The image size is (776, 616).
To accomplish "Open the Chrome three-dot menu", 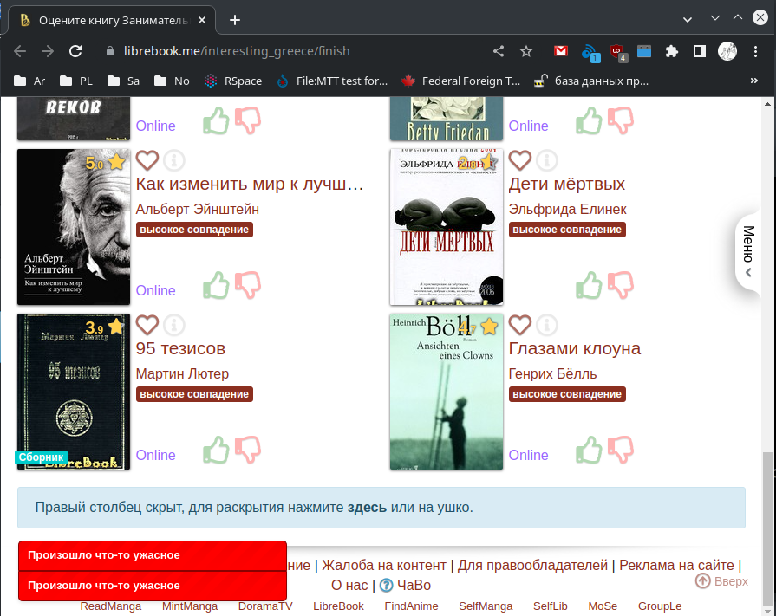I will tap(755, 51).
